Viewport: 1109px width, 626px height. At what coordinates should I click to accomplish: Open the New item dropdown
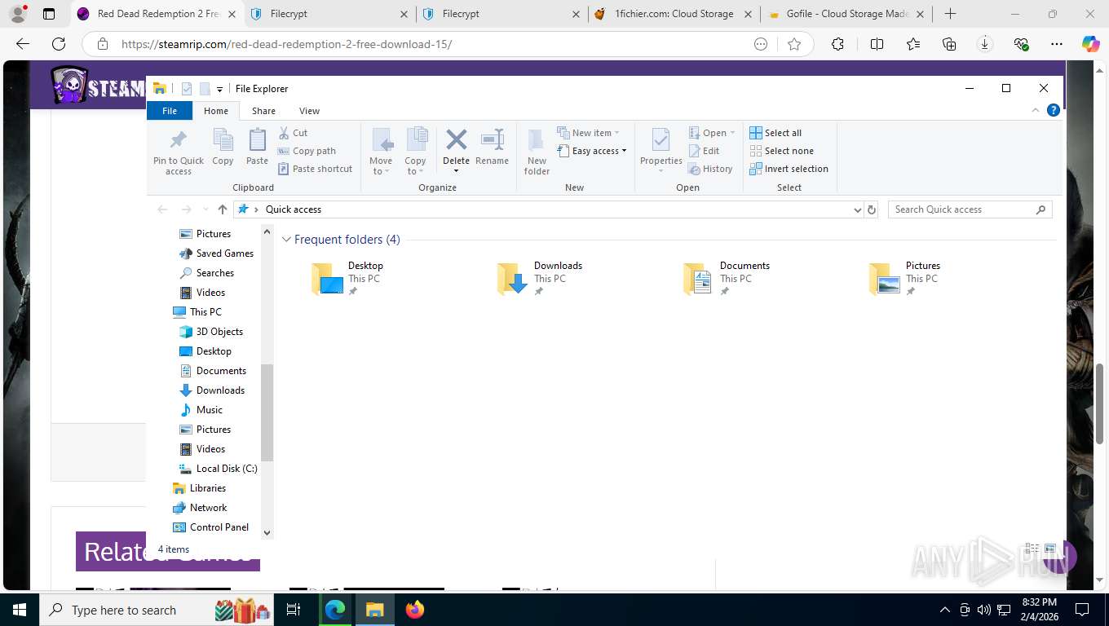588,133
